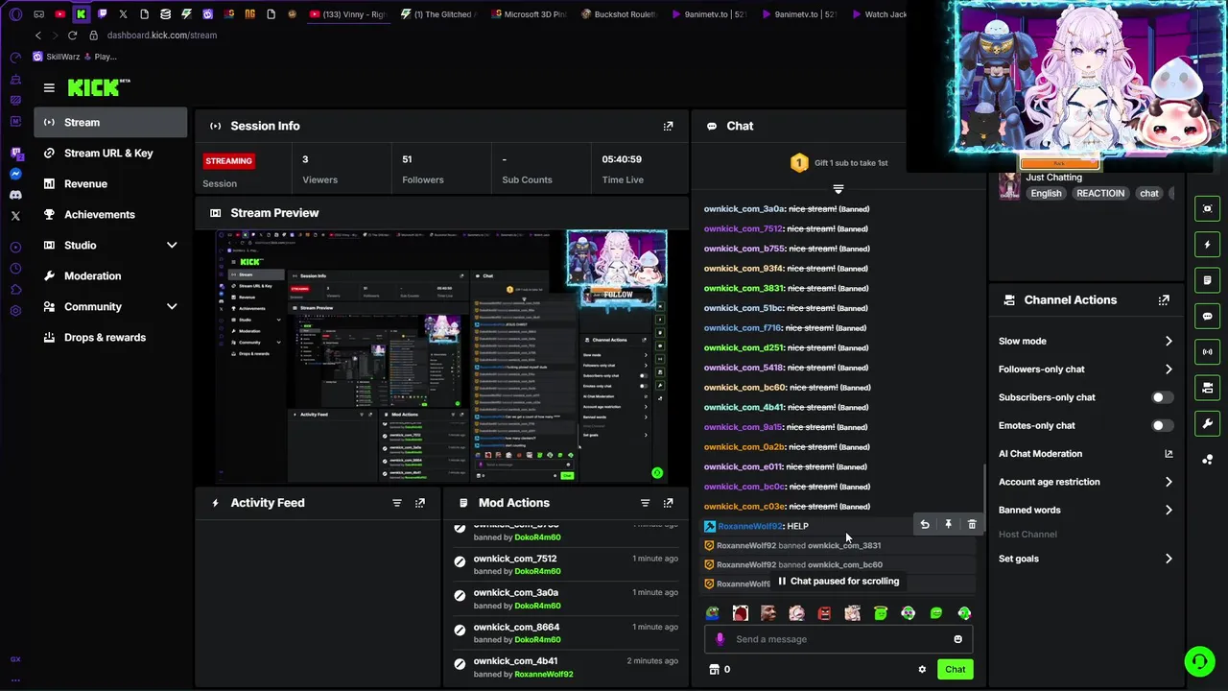
Task: Switch to the Microsoft 3D Pinball browser tab
Action: (x=530, y=14)
